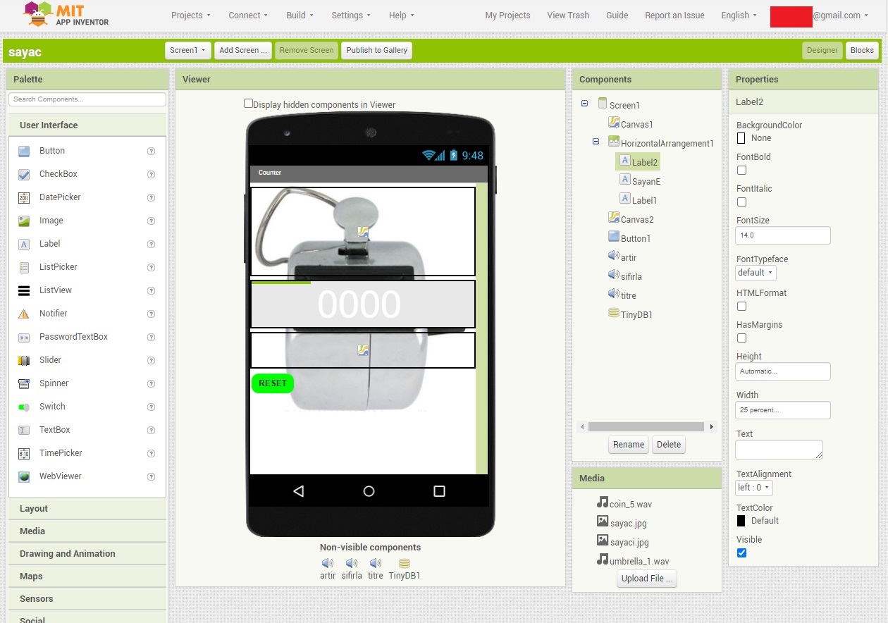Select the ListPicker palette icon
Screen dimensions: 888x623
pyautogui.click(x=24, y=267)
